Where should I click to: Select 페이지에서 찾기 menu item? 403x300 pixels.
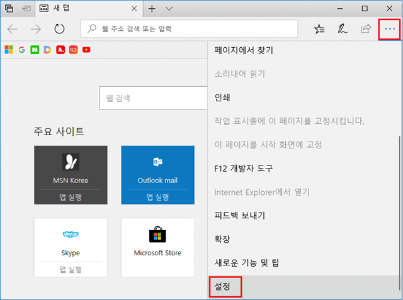(303, 50)
